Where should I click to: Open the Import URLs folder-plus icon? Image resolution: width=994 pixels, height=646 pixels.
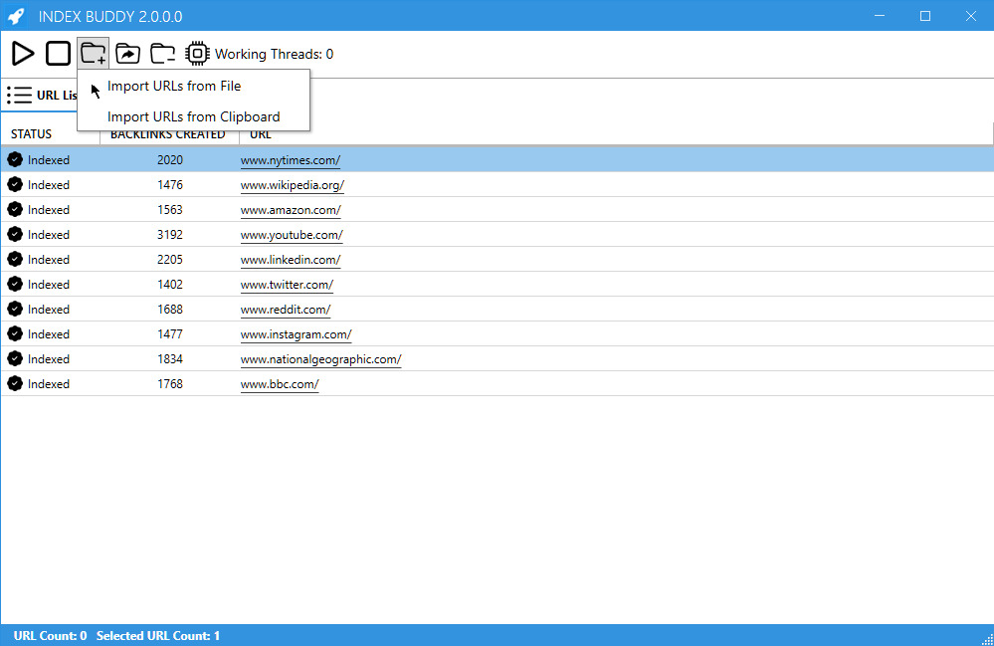coord(93,53)
